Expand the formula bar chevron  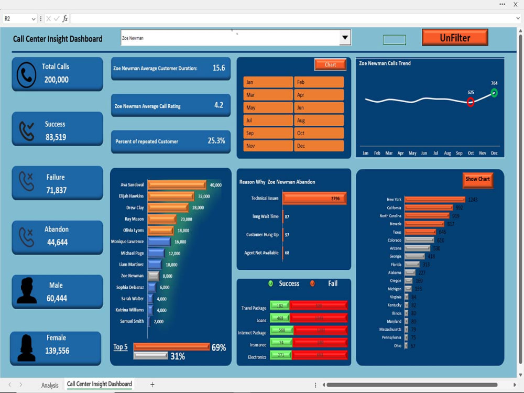[518, 18]
